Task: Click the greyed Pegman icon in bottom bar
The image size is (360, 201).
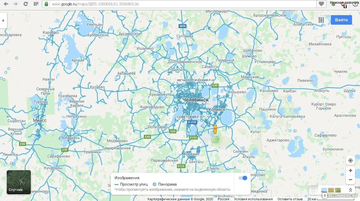Action: point(313,190)
